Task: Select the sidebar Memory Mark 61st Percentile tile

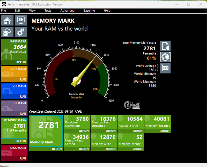Action: pyautogui.click(x=14, y=128)
